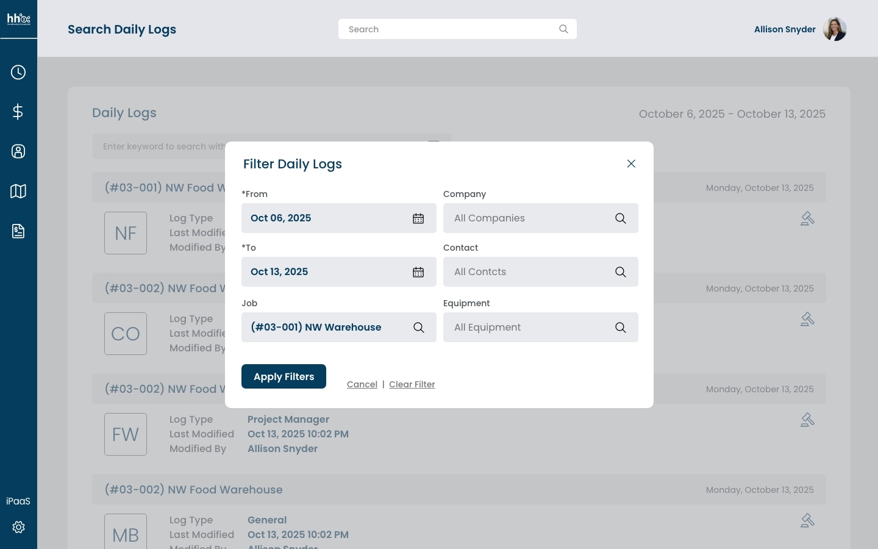Click the Apply Filters button
The image size is (878, 549).
click(284, 376)
